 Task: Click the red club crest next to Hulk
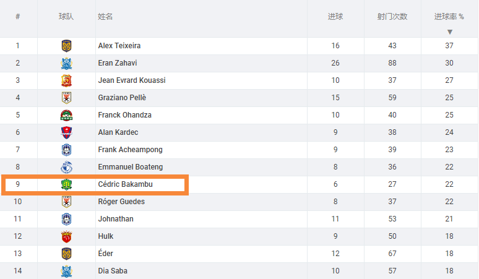tap(66, 236)
